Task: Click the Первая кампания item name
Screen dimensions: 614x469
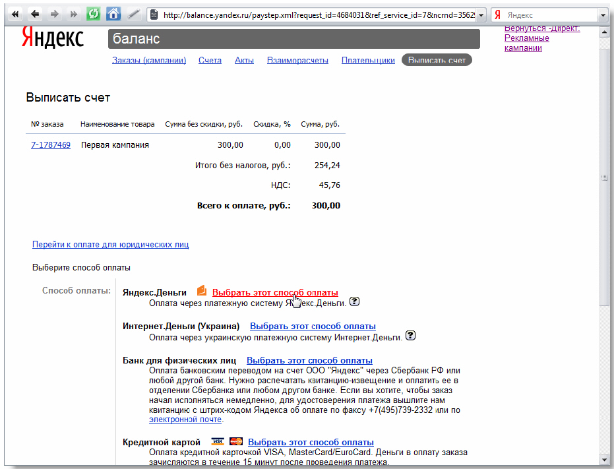Action: pos(115,145)
